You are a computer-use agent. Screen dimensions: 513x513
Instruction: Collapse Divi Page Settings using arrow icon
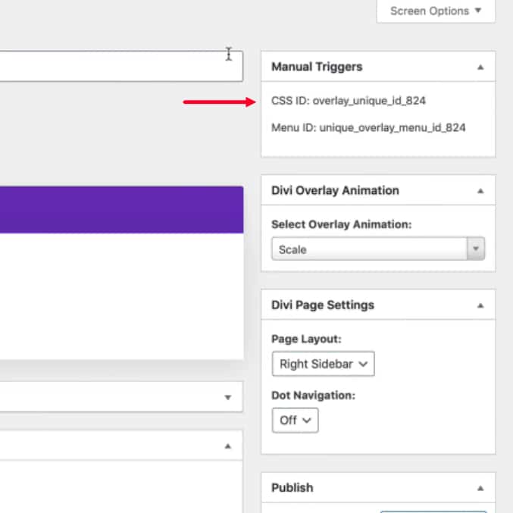(480, 305)
